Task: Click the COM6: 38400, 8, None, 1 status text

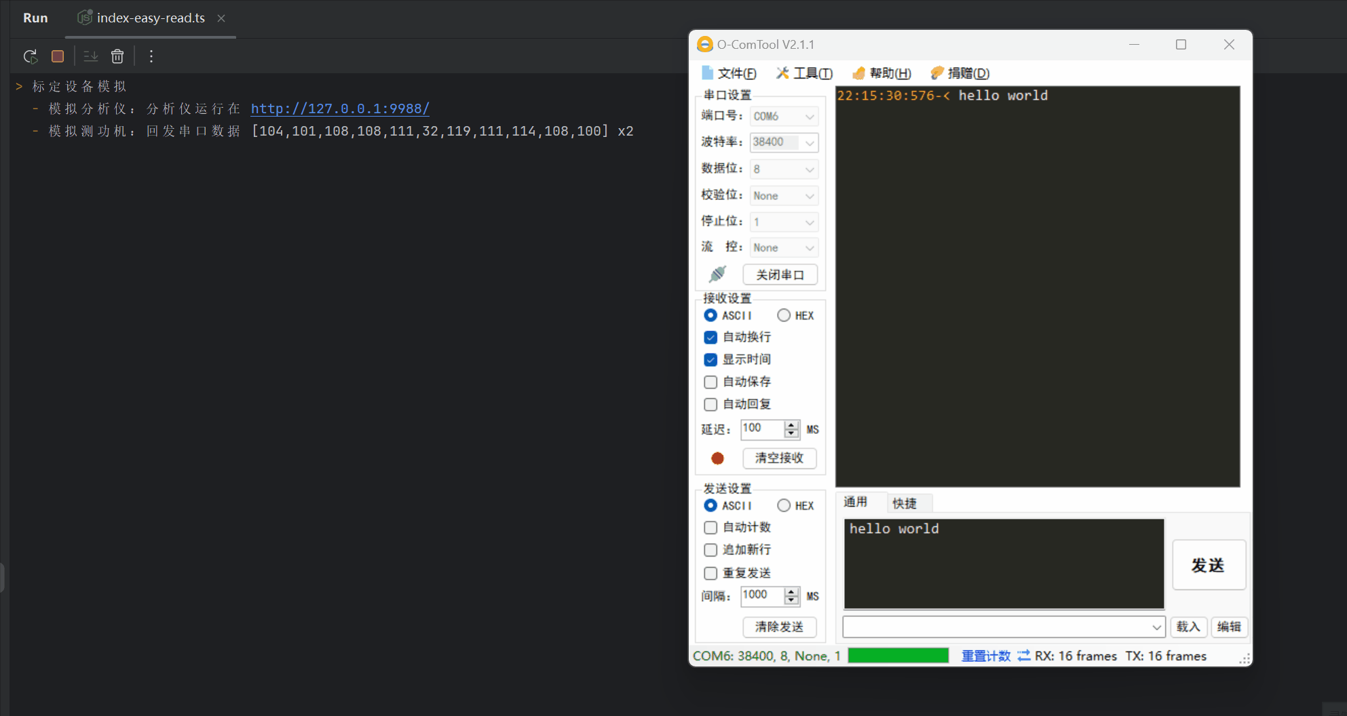Action: pos(767,656)
